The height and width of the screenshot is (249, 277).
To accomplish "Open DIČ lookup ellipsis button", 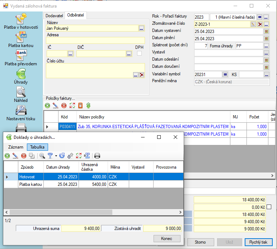I will [x=129, y=54].
